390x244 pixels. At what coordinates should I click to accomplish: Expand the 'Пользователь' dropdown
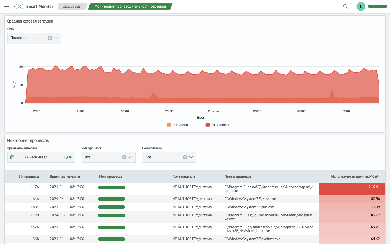point(191,157)
